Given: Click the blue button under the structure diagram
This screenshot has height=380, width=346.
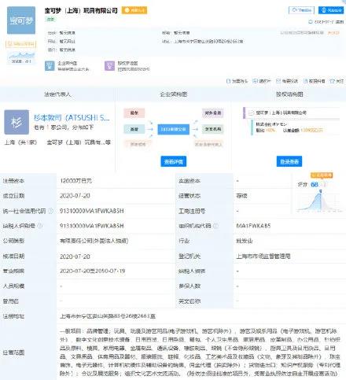Looking at the screenshot, I should pyautogui.click(x=173, y=161).
